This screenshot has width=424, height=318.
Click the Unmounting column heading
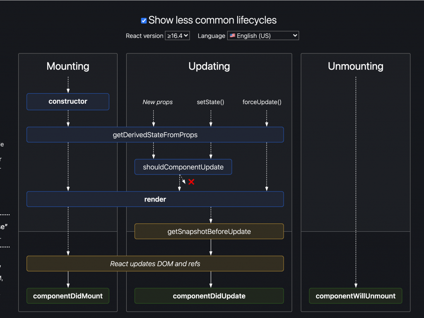[x=355, y=66]
